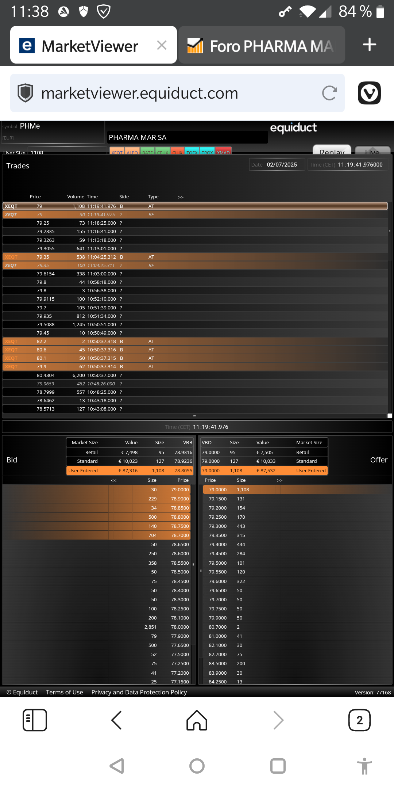Image resolution: width=394 pixels, height=789 pixels.
Task: Open the Terms of Use link
Action: (65, 692)
